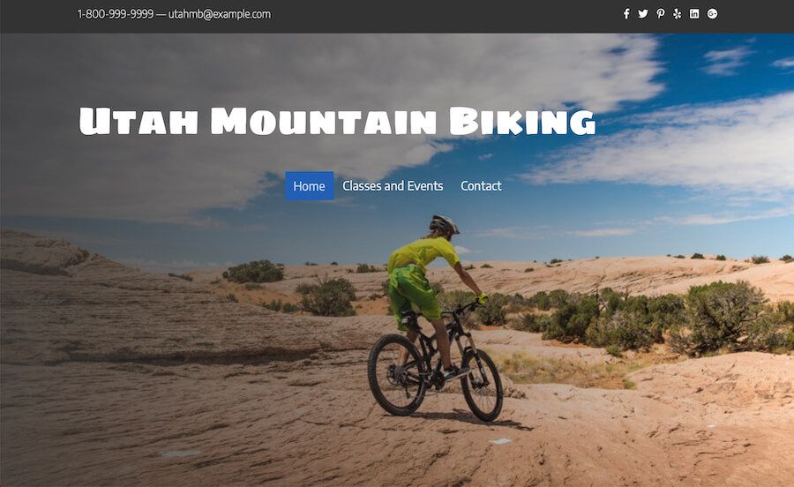
Task: Open Classes and Events page
Action: coord(393,186)
